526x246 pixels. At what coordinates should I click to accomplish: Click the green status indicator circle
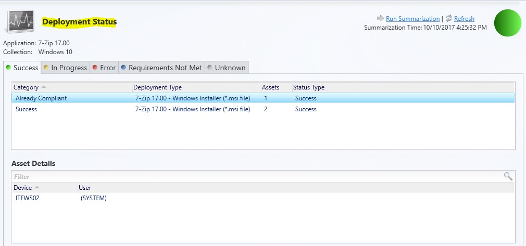pyautogui.click(x=508, y=23)
